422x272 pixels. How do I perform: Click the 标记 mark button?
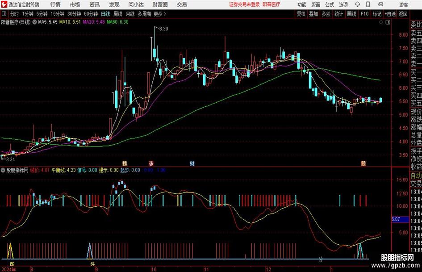click(x=377, y=14)
